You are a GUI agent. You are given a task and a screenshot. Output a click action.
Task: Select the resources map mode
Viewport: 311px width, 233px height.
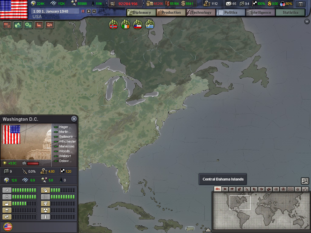(305, 189)
